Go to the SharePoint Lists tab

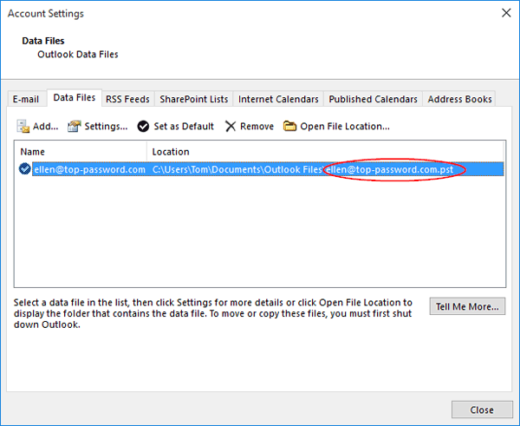coord(193,99)
